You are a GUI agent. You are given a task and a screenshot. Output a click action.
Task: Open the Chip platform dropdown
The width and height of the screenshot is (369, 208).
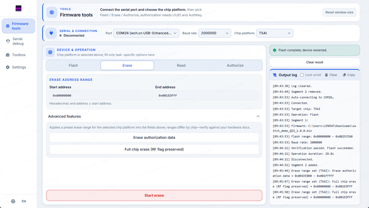point(274,33)
